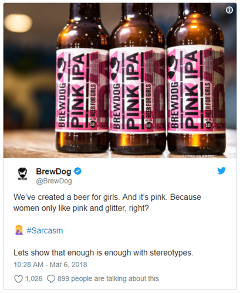Click "899 people are talking about this"

[x=108, y=278]
